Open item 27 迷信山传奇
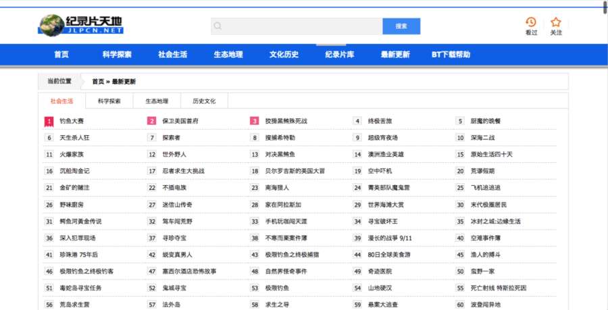Screen dimensions: 608x310 coord(178,205)
